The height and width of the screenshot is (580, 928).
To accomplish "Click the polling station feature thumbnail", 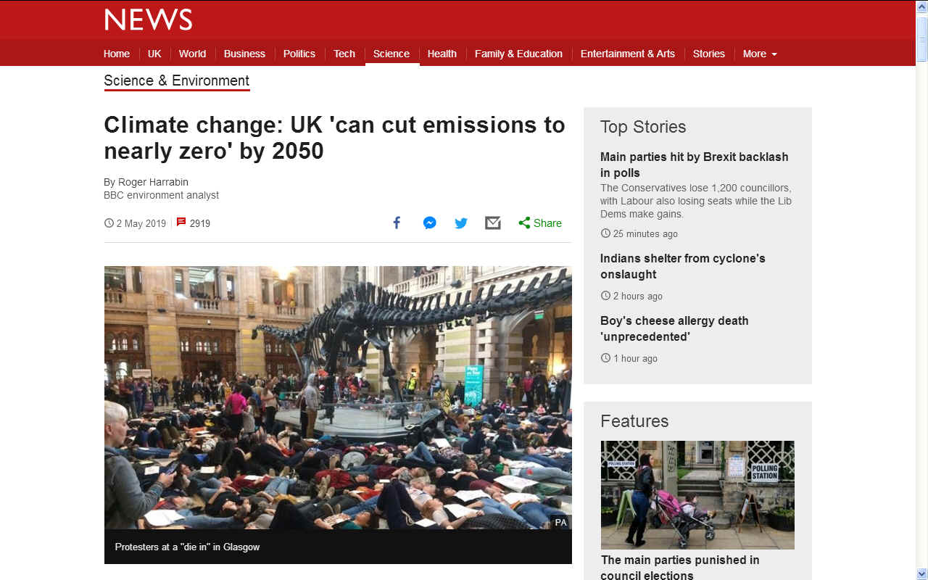I will coord(697,495).
